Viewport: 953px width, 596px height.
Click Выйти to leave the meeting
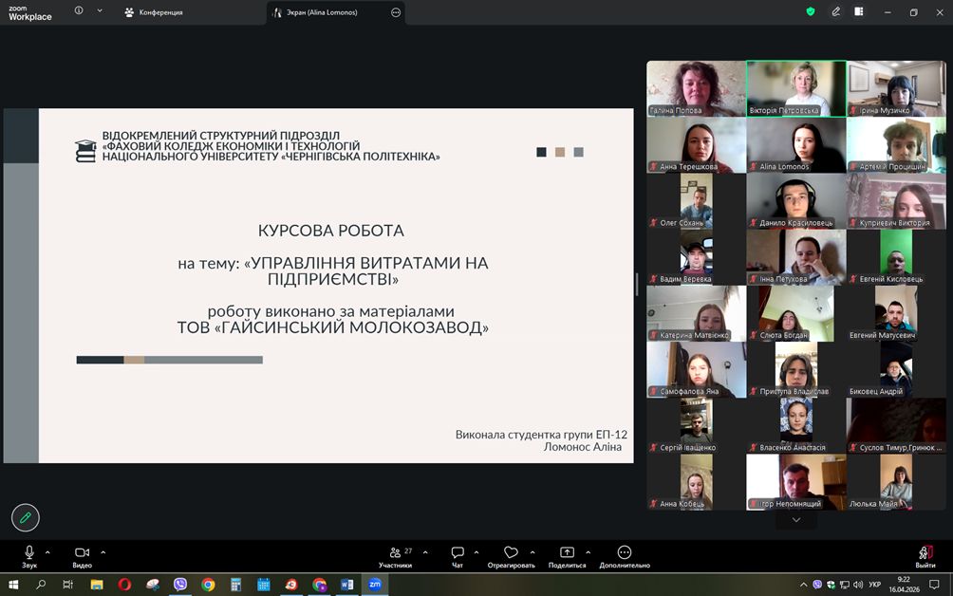[925, 556]
